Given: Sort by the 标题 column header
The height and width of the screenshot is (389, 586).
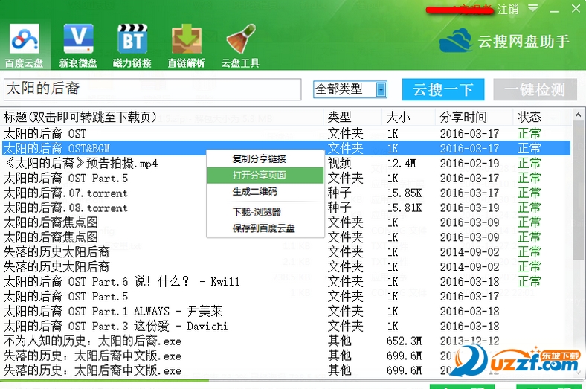Looking at the screenshot, I should [163, 117].
